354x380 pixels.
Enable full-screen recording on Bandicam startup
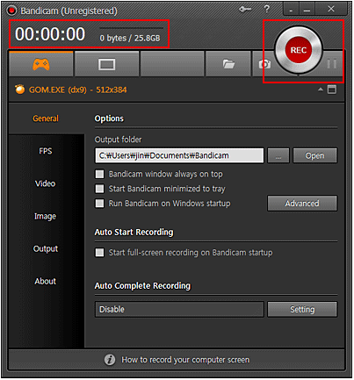pos(99,253)
